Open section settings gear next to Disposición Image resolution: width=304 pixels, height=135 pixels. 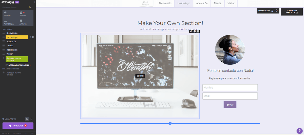tap(277, 11)
